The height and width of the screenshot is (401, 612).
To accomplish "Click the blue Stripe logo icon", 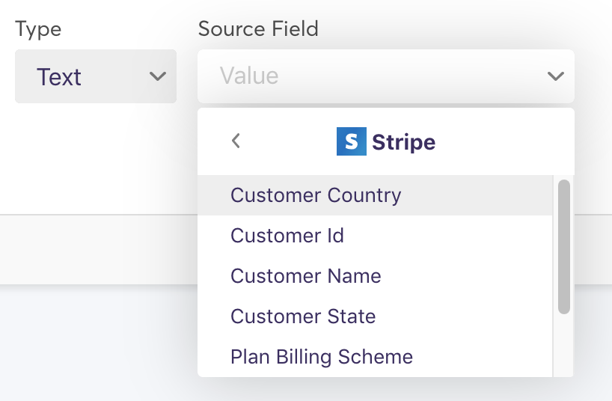I will click(x=351, y=141).
